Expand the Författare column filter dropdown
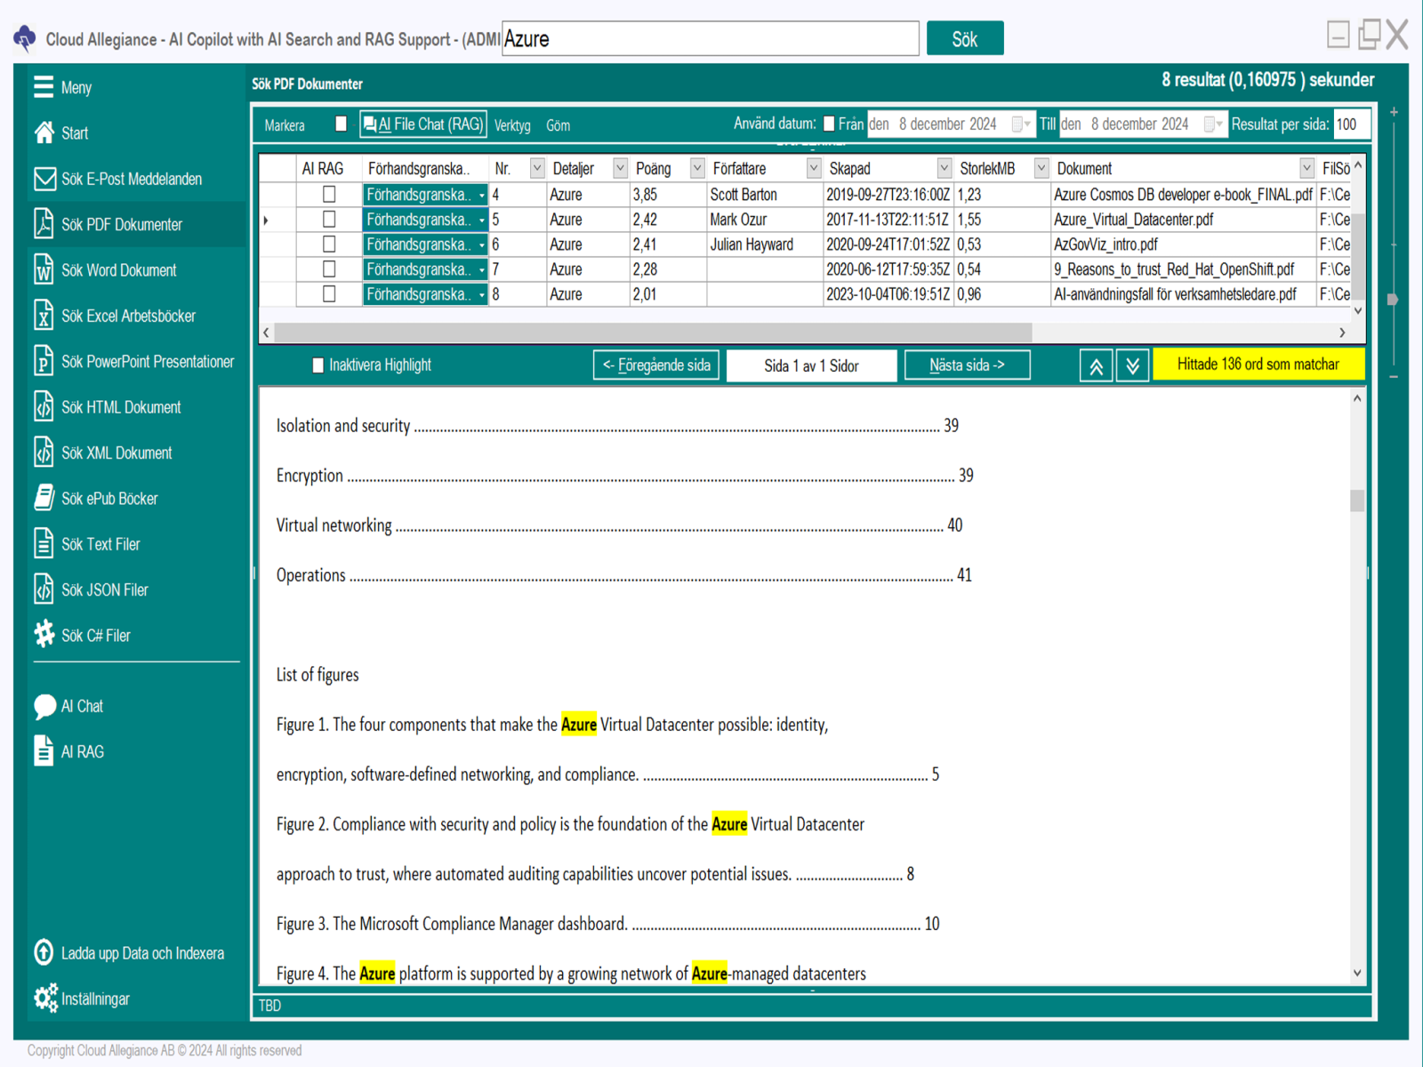This screenshot has width=1423, height=1067. coord(813,168)
